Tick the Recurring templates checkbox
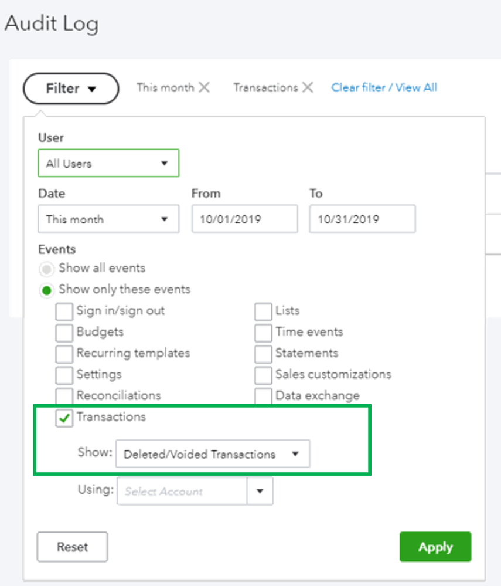This screenshot has height=586, width=501. pyautogui.click(x=64, y=354)
